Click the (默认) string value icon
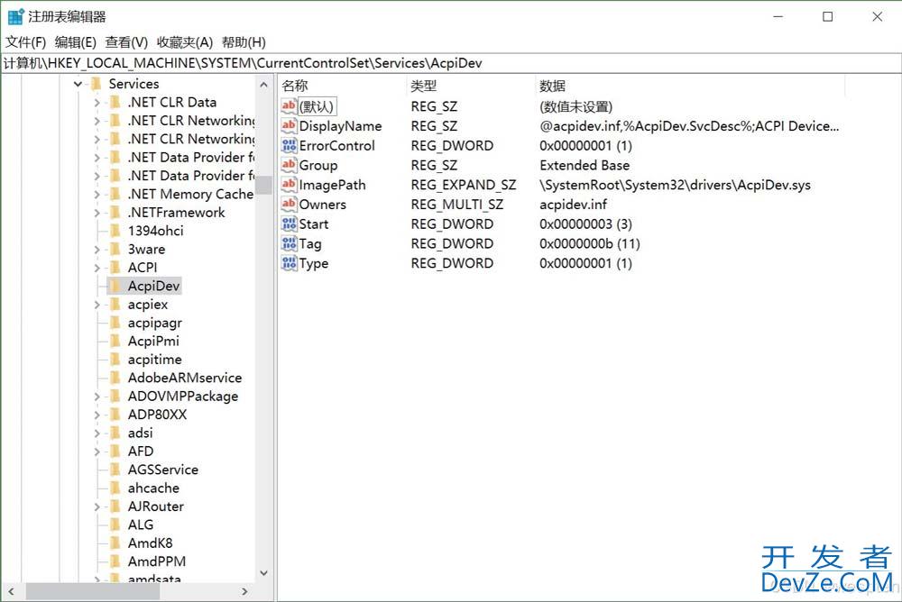This screenshot has height=602, width=902. coord(289,105)
